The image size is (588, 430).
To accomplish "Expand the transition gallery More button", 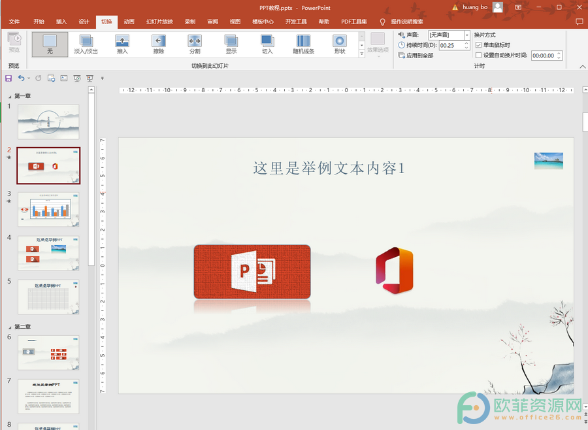I will coord(362,54).
